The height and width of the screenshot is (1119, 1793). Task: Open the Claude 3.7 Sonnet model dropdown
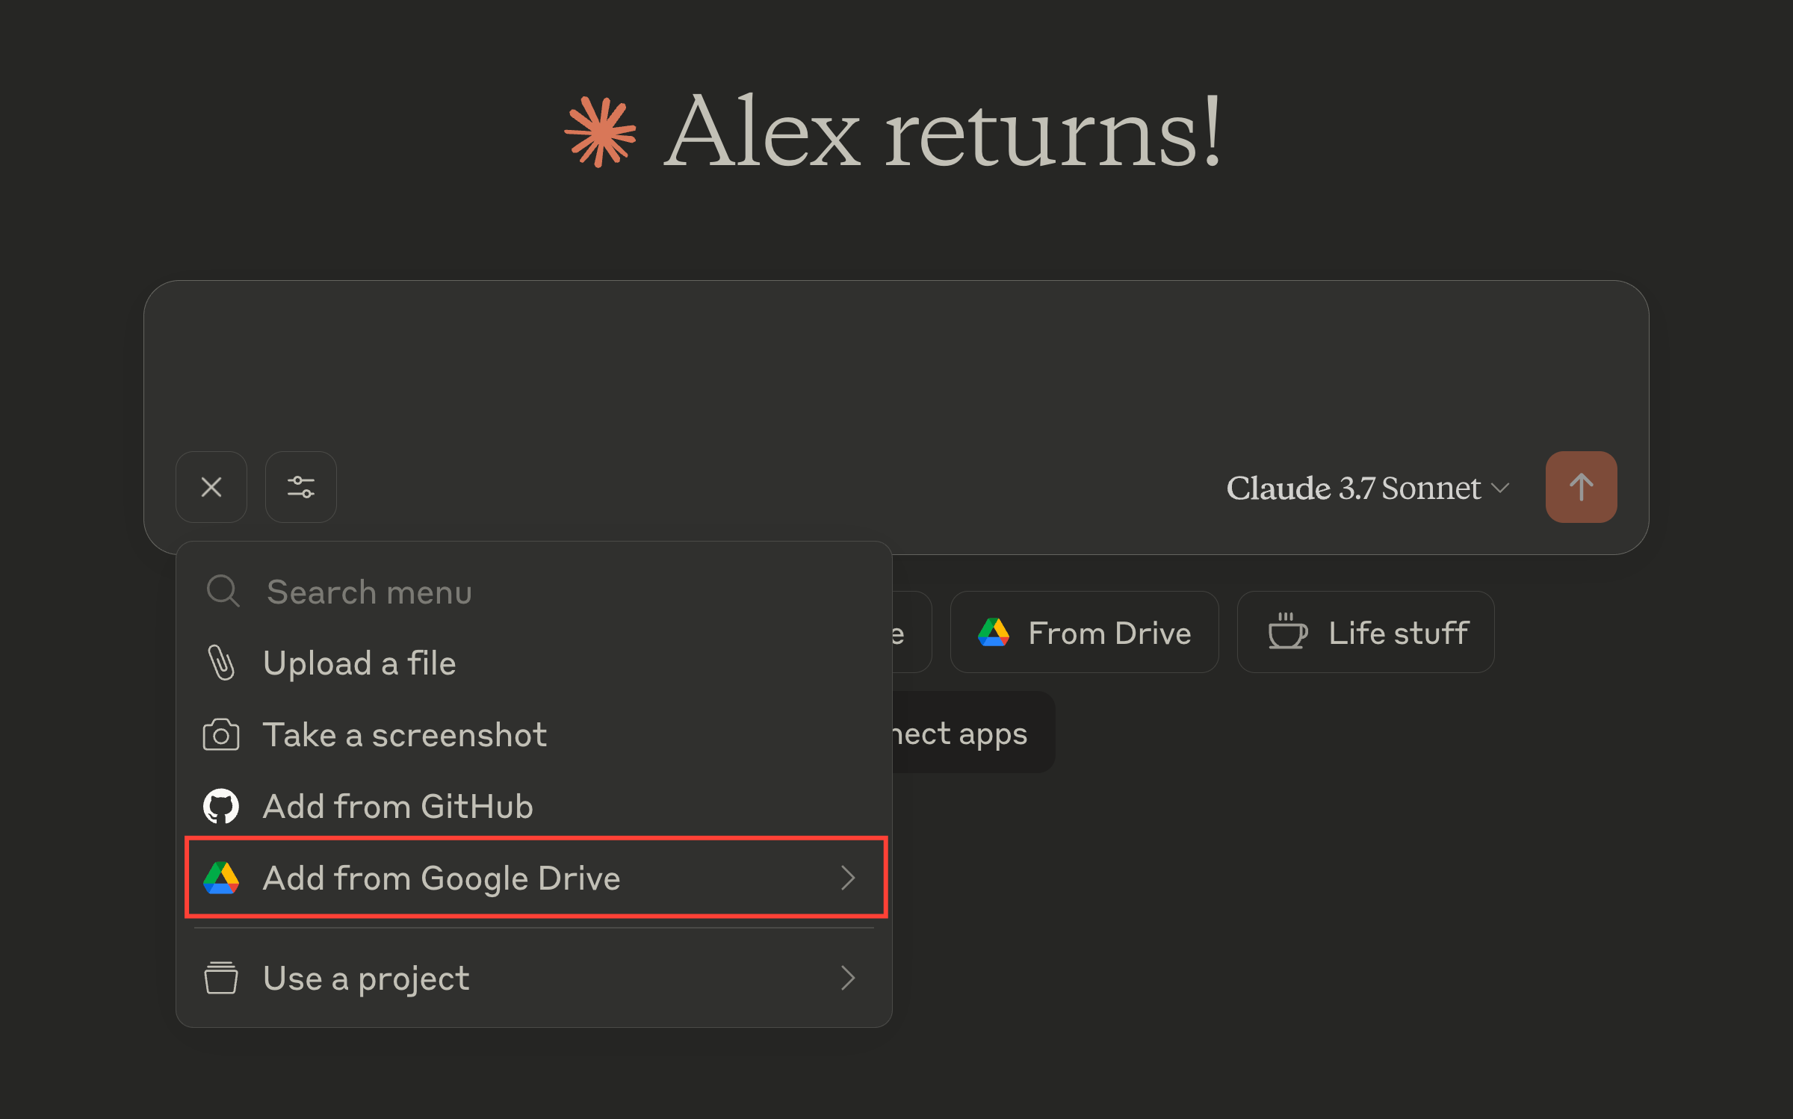tap(1367, 489)
